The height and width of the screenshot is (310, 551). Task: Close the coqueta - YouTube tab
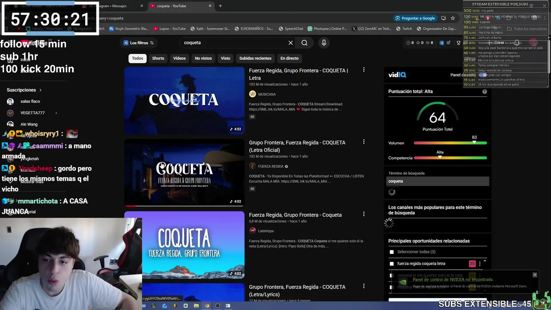(210, 6)
